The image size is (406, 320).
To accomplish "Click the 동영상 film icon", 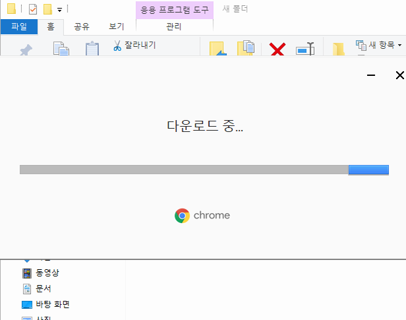I will pos(27,273).
